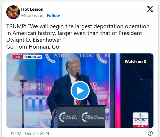Play the embedded Trump speech video
The width and height of the screenshot is (160, 137).
[80, 90]
